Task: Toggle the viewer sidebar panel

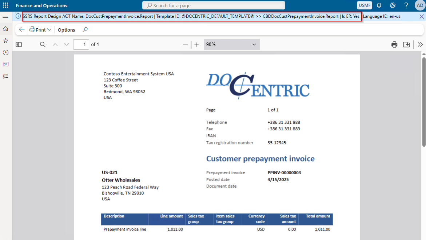Action: (x=19, y=44)
